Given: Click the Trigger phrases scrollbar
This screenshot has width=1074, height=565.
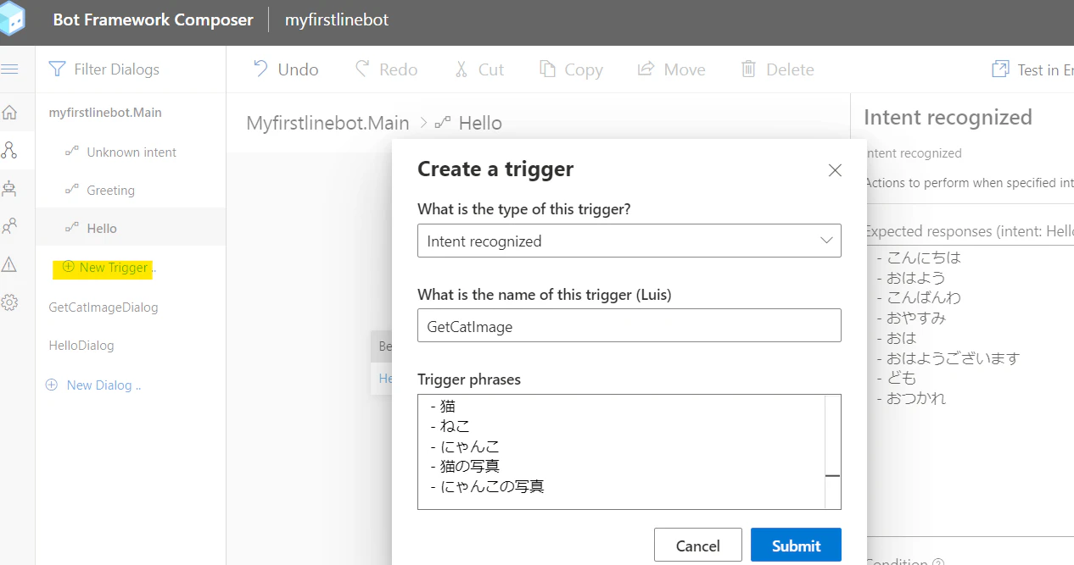Looking at the screenshot, I should (832, 451).
